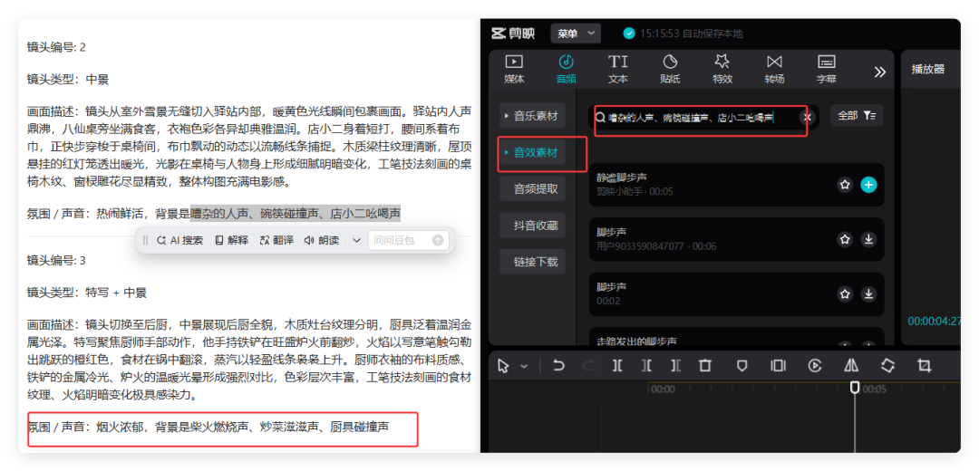Image resolution: width=979 pixels, height=471 pixels.
Task: Open the 全部 filter dropdown
Action: tap(857, 116)
